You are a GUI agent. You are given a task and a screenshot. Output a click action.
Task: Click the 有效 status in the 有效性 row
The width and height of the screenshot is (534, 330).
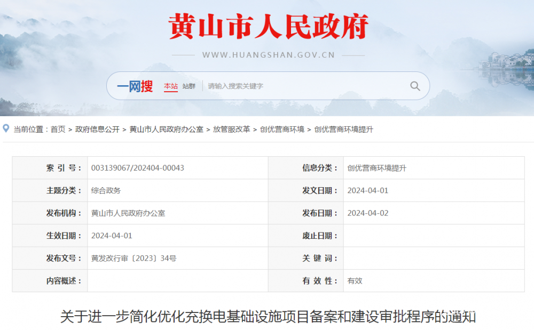(x=355, y=281)
